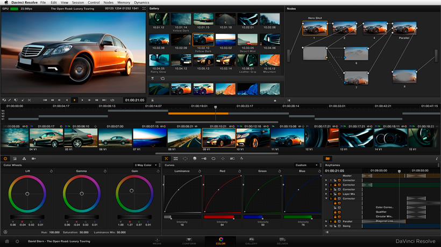Toggle lock on Parallel keyframe track
441x247 pixels.
335,221
